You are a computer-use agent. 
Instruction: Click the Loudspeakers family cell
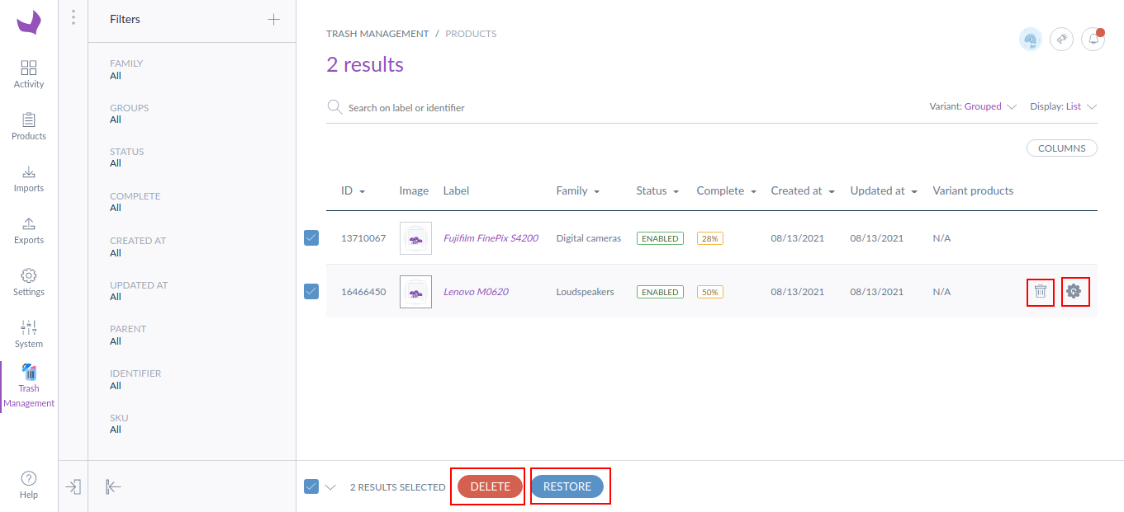coord(585,292)
